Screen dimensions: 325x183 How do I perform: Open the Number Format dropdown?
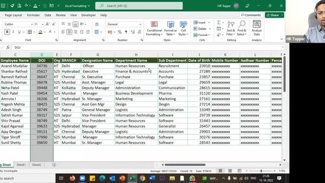click(x=140, y=24)
